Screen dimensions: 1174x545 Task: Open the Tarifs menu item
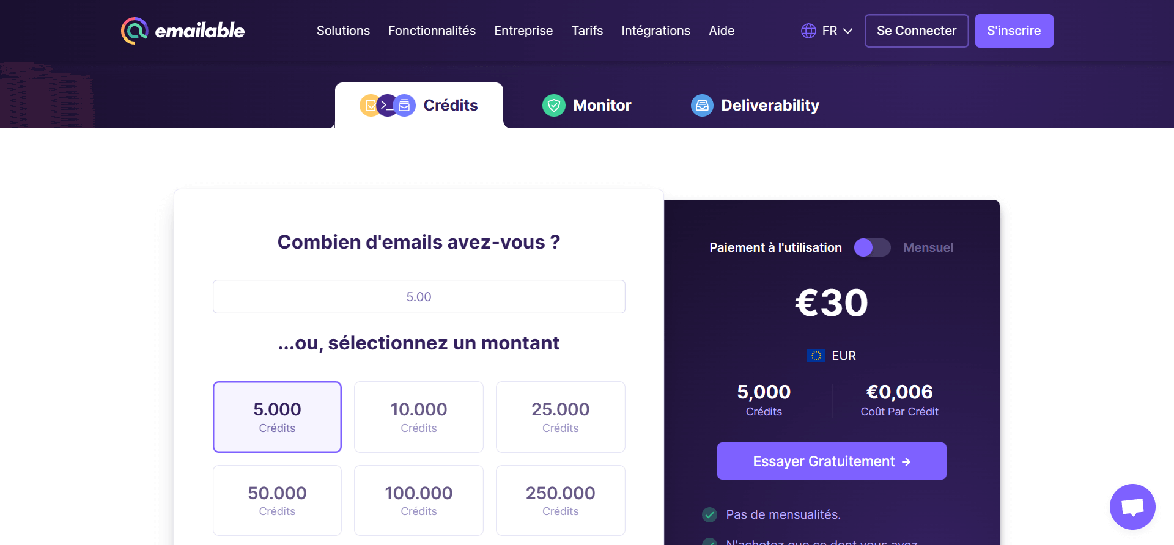click(x=587, y=31)
